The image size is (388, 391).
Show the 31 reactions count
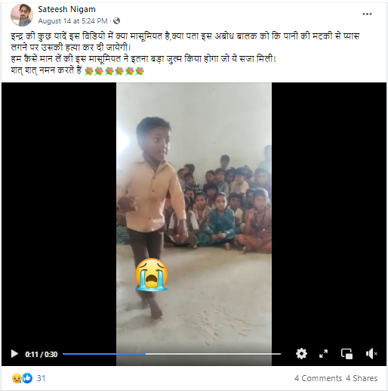pos(42,378)
